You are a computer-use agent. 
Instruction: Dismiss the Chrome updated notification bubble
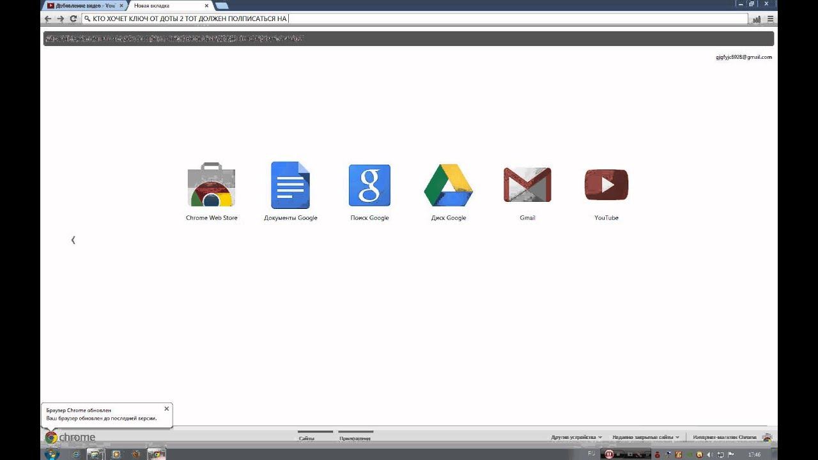click(x=167, y=409)
